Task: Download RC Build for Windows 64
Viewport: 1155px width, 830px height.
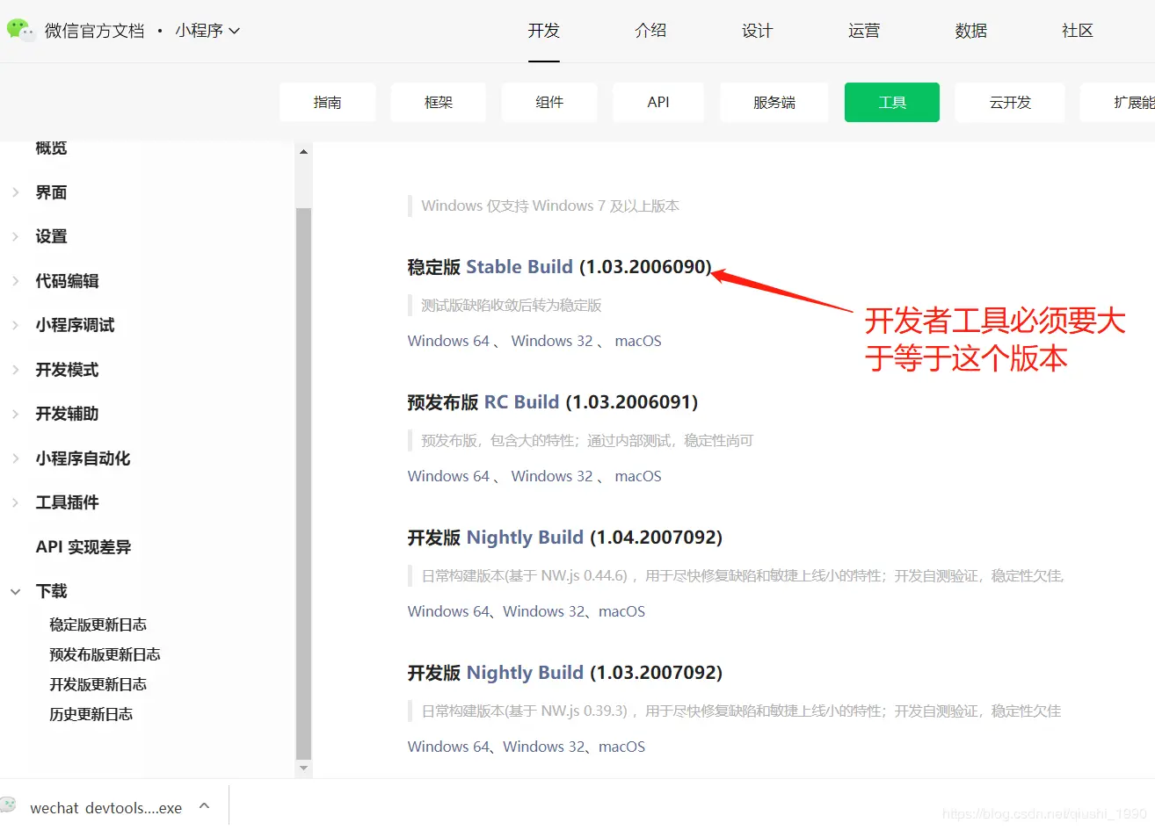Action: coord(448,476)
